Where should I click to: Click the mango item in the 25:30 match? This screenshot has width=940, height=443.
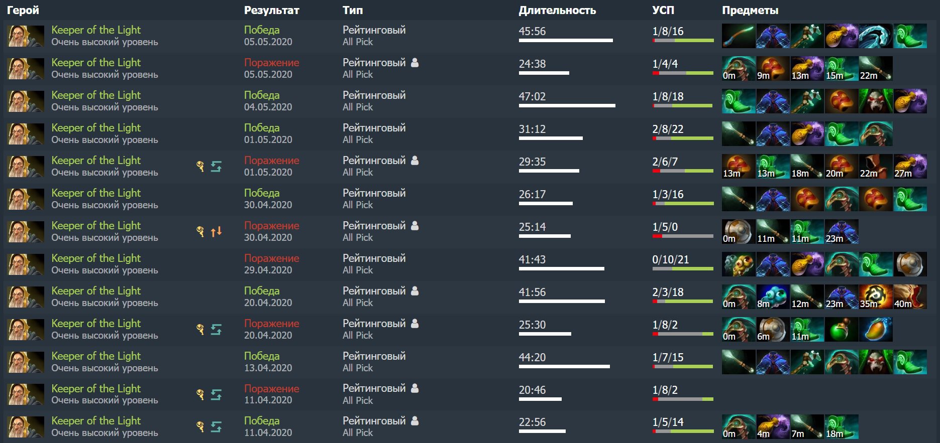[x=876, y=329]
